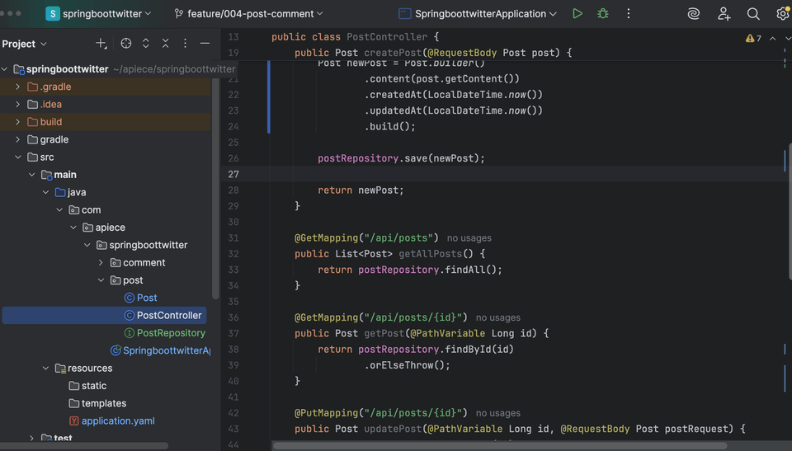The image size is (792, 451).
Task: Collapse the springboottwitter root folder
Action: pos(5,69)
